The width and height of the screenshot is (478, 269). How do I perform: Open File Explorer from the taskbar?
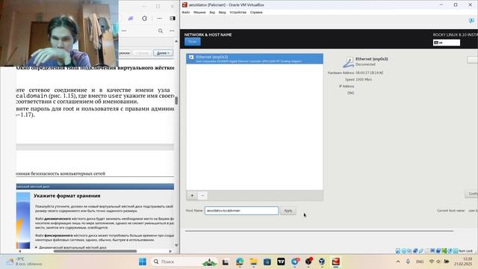click(x=253, y=262)
